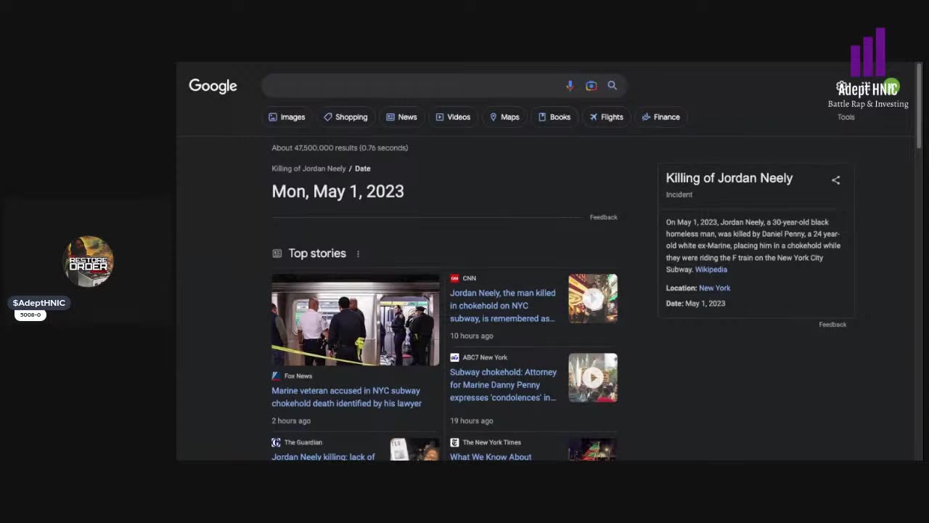Switch to the Shopping tab
The width and height of the screenshot is (929, 523).
345,117
